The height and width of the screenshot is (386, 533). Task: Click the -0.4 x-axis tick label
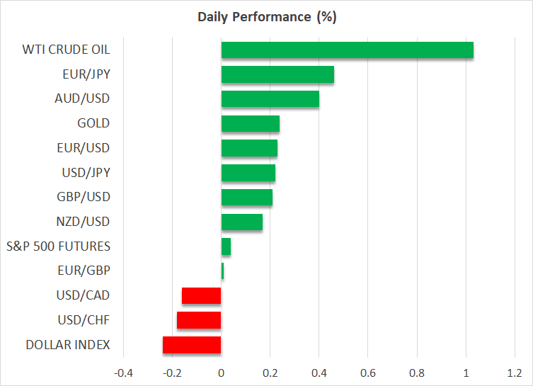[123, 373]
